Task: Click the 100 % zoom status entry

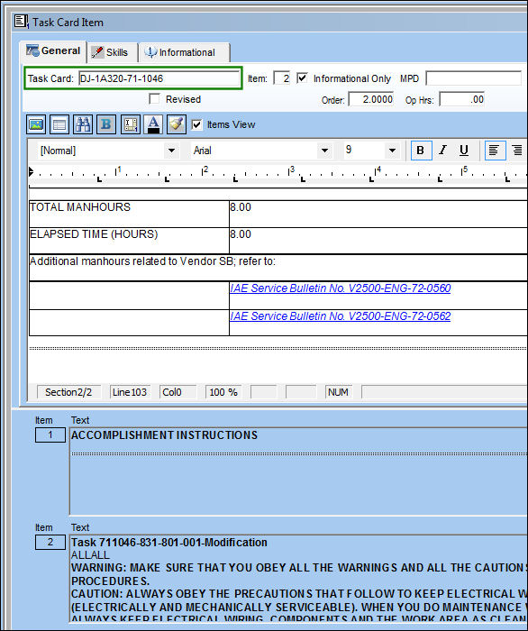Action: [x=223, y=392]
